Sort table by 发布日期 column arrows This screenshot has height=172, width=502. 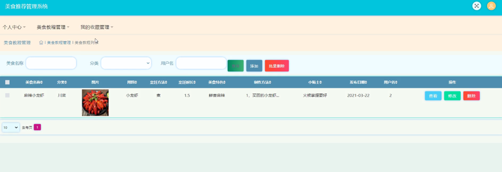[366, 83]
